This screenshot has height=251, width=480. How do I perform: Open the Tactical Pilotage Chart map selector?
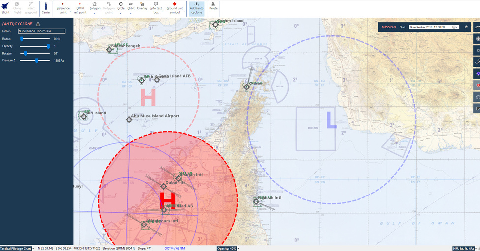[17, 248]
